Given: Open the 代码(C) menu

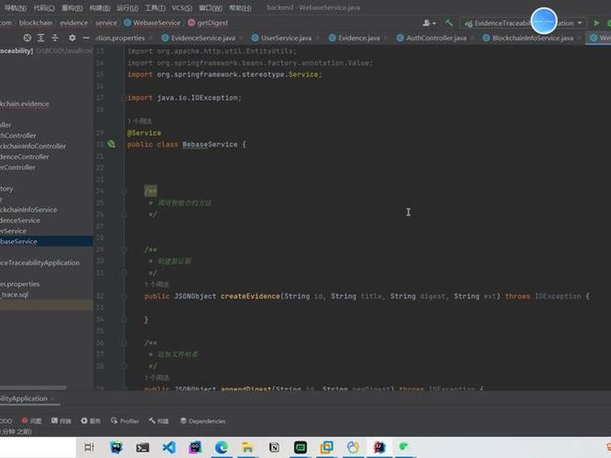Looking at the screenshot, I should pos(44,8).
